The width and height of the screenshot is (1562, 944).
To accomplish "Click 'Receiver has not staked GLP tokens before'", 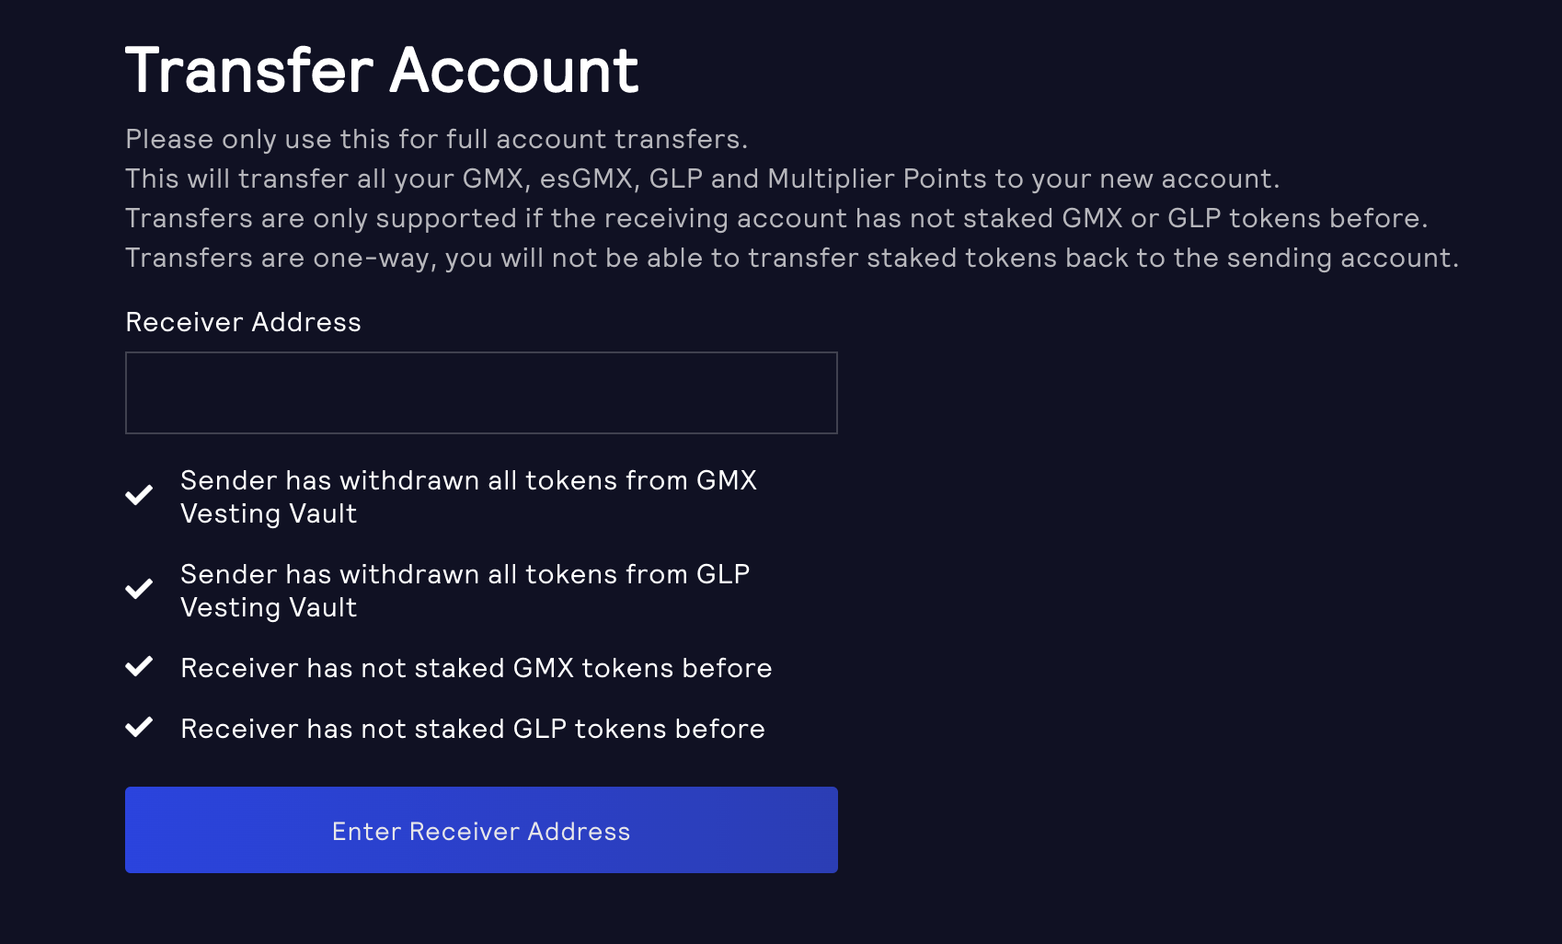I will (x=472, y=729).
